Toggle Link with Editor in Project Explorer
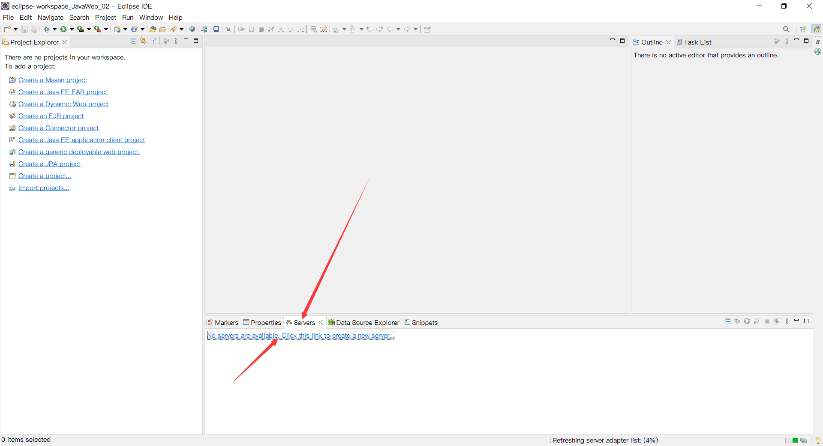The height and width of the screenshot is (446, 823). pyautogui.click(x=143, y=41)
